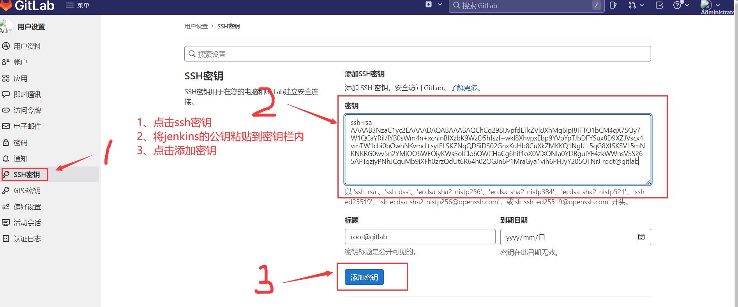Screen dimensions: 738x307
Task: Click the 了解更多 link
Action: (464, 88)
